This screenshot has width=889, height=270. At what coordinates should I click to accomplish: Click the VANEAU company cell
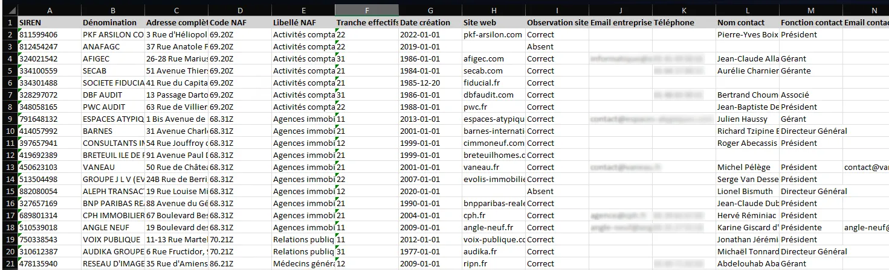pos(113,167)
